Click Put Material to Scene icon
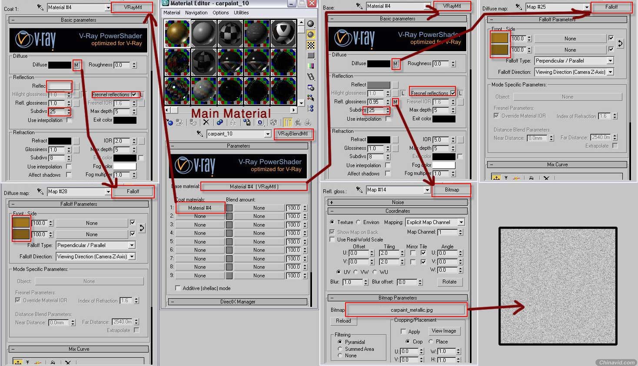 [179, 122]
